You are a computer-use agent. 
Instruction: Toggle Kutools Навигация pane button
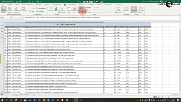click(x=134, y=9)
